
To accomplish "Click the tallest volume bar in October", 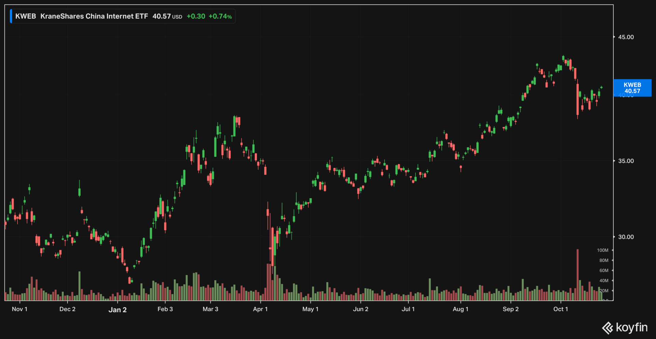I will click(x=578, y=275).
